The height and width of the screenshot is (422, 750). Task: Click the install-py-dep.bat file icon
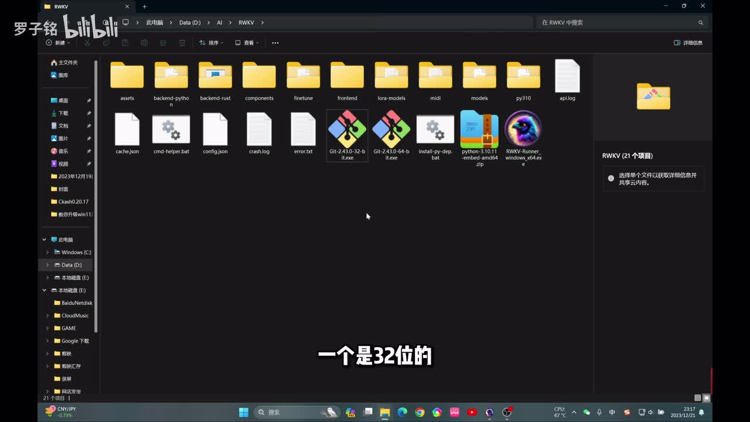tap(435, 130)
